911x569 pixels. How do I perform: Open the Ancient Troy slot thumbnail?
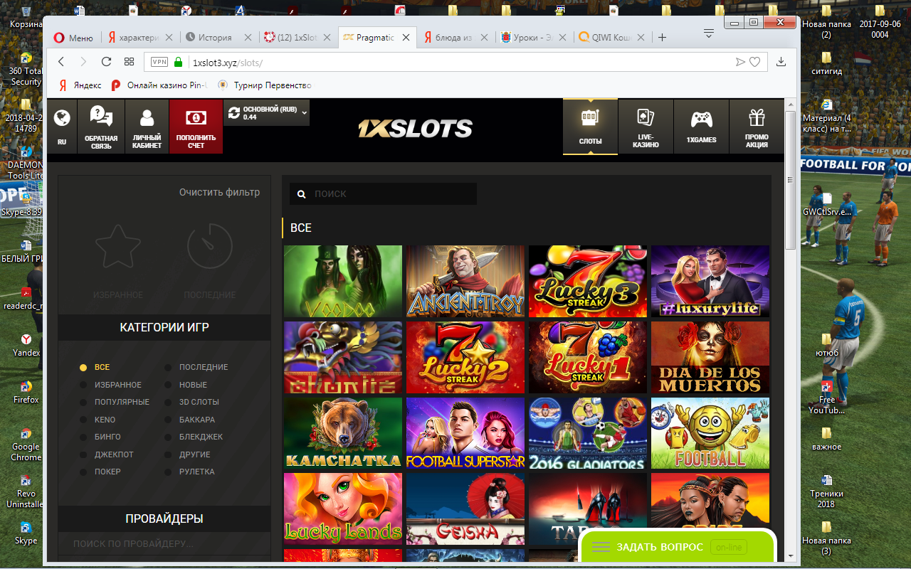(x=465, y=281)
